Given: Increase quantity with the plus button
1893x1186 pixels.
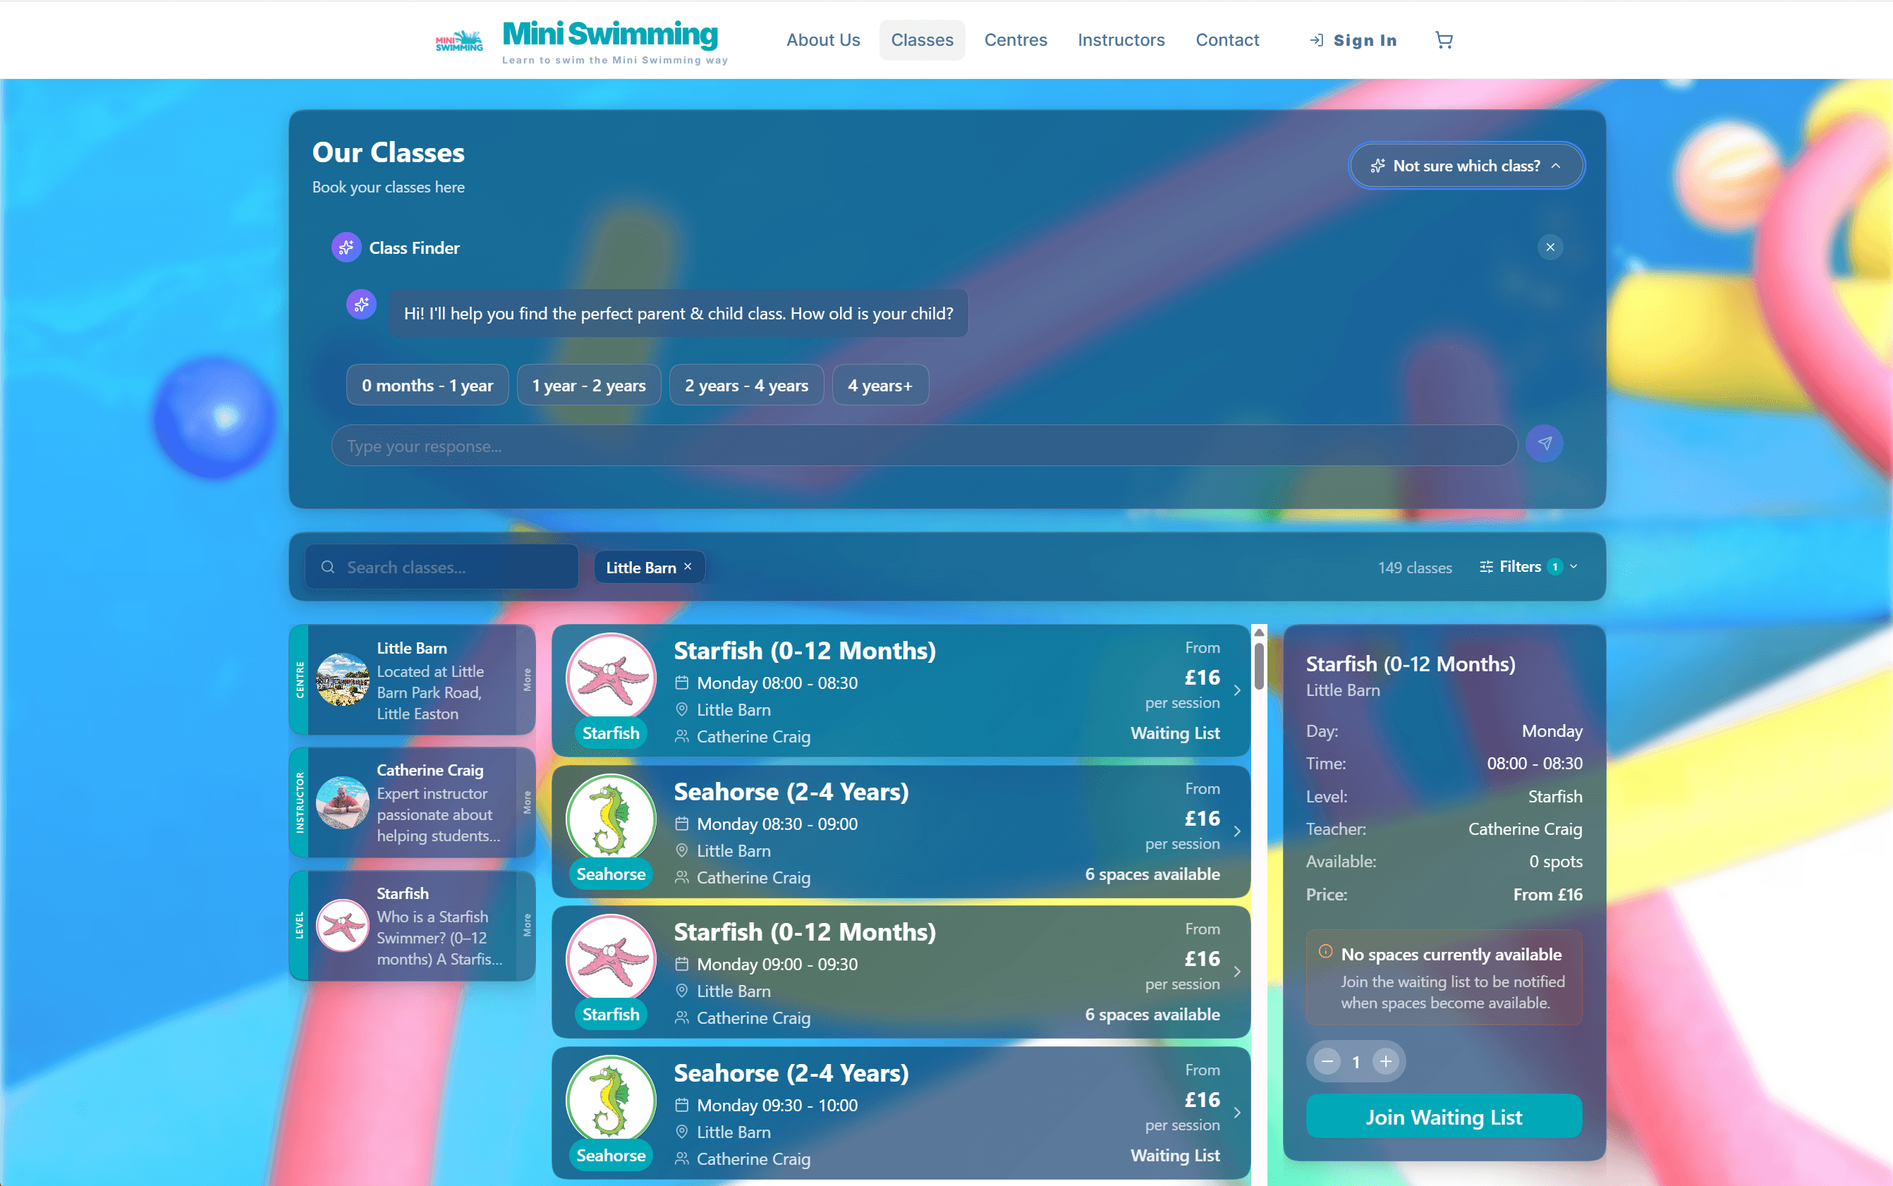Looking at the screenshot, I should pyautogui.click(x=1385, y=1061).
